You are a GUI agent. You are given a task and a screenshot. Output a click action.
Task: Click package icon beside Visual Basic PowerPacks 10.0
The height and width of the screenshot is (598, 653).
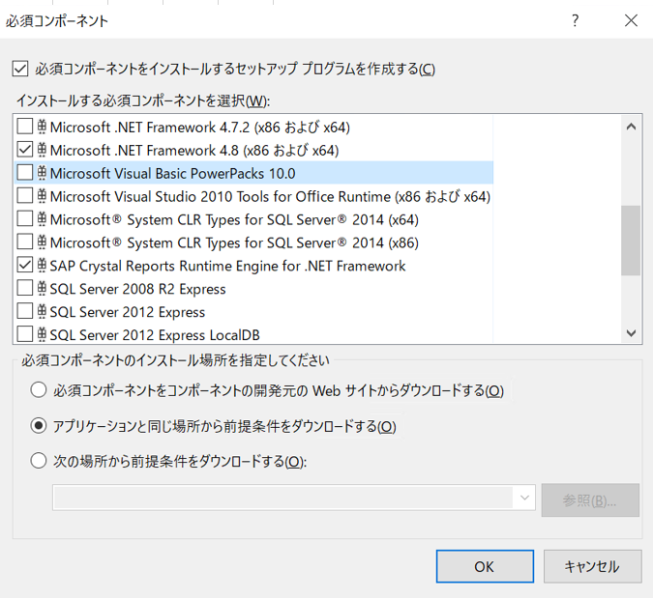coord(42,173)
